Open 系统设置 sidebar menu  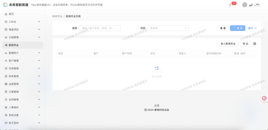point(22,115)
